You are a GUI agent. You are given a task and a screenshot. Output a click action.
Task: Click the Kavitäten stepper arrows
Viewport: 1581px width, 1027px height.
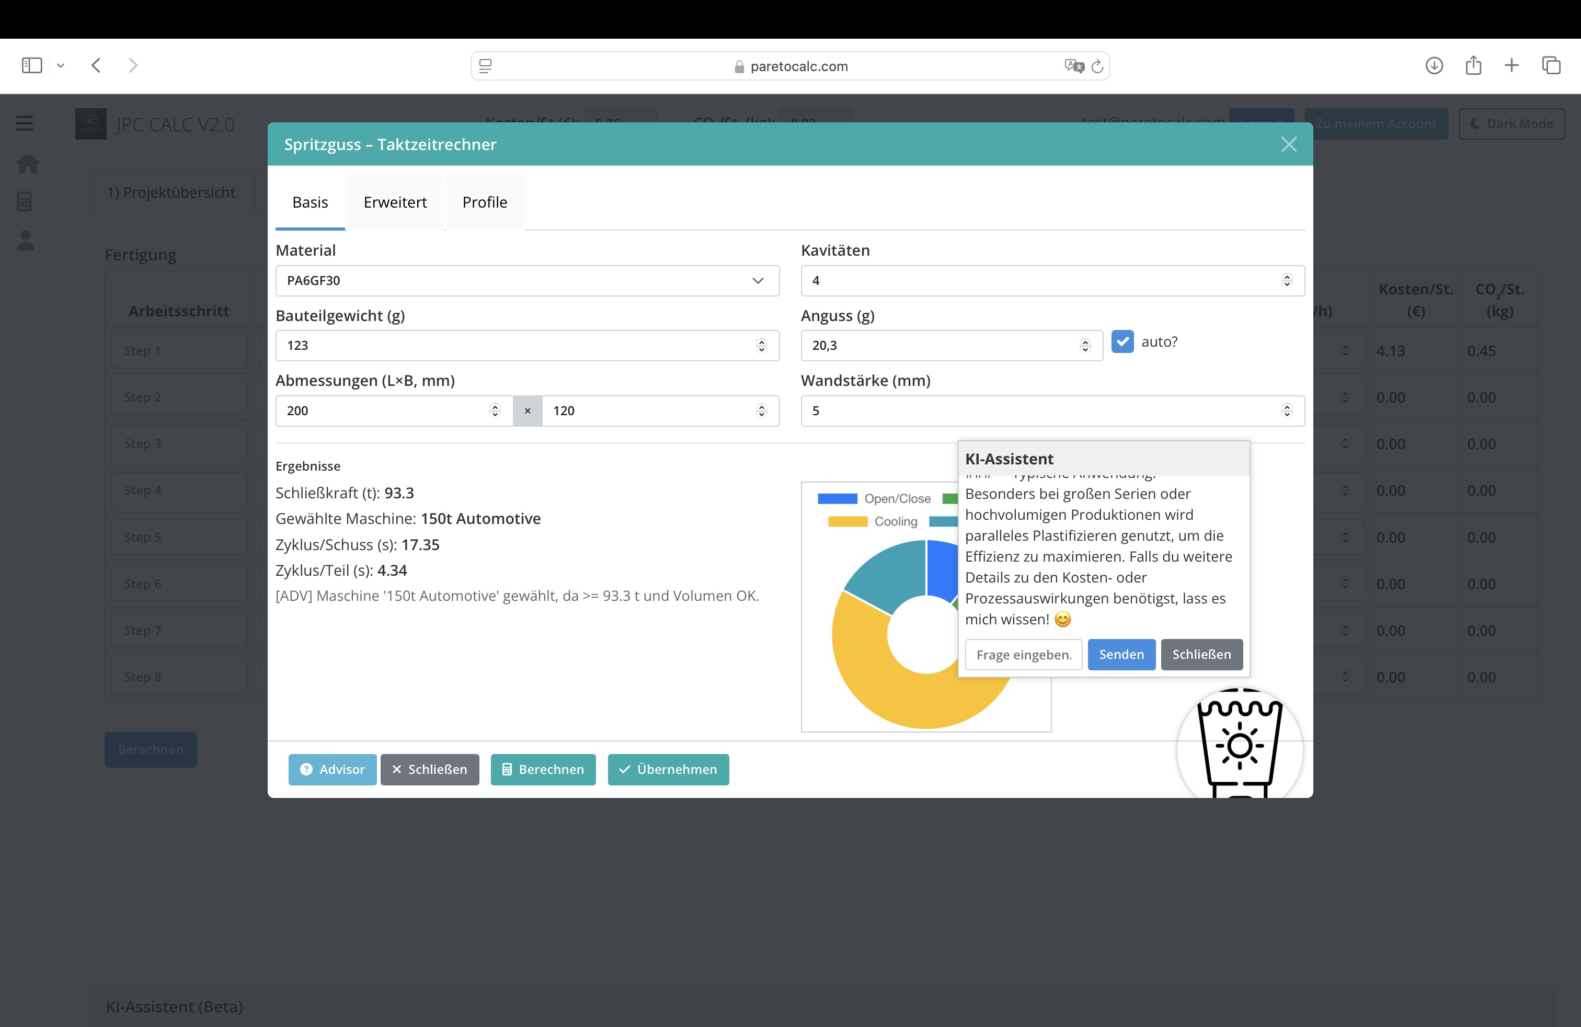1287,280
